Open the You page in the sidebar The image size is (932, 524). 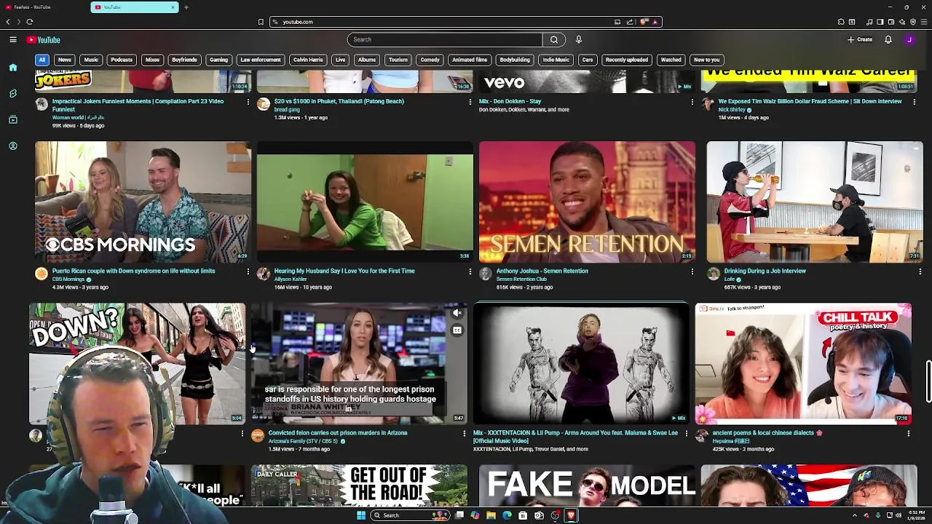point(13,146)
